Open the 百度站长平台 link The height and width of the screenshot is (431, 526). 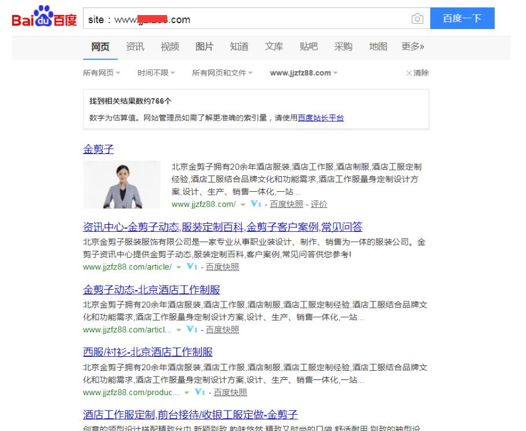click(x=321, y=118)
